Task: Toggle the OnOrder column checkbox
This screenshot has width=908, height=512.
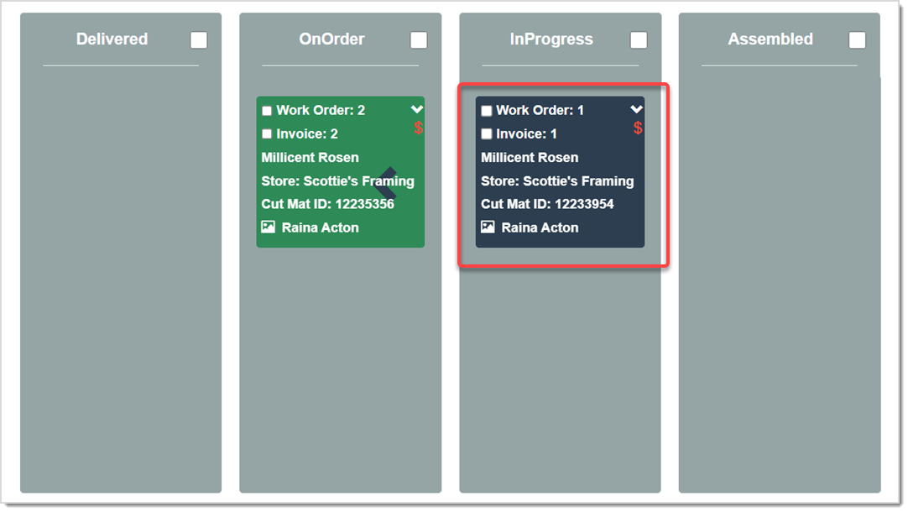Action: click(x=419, y=40)
